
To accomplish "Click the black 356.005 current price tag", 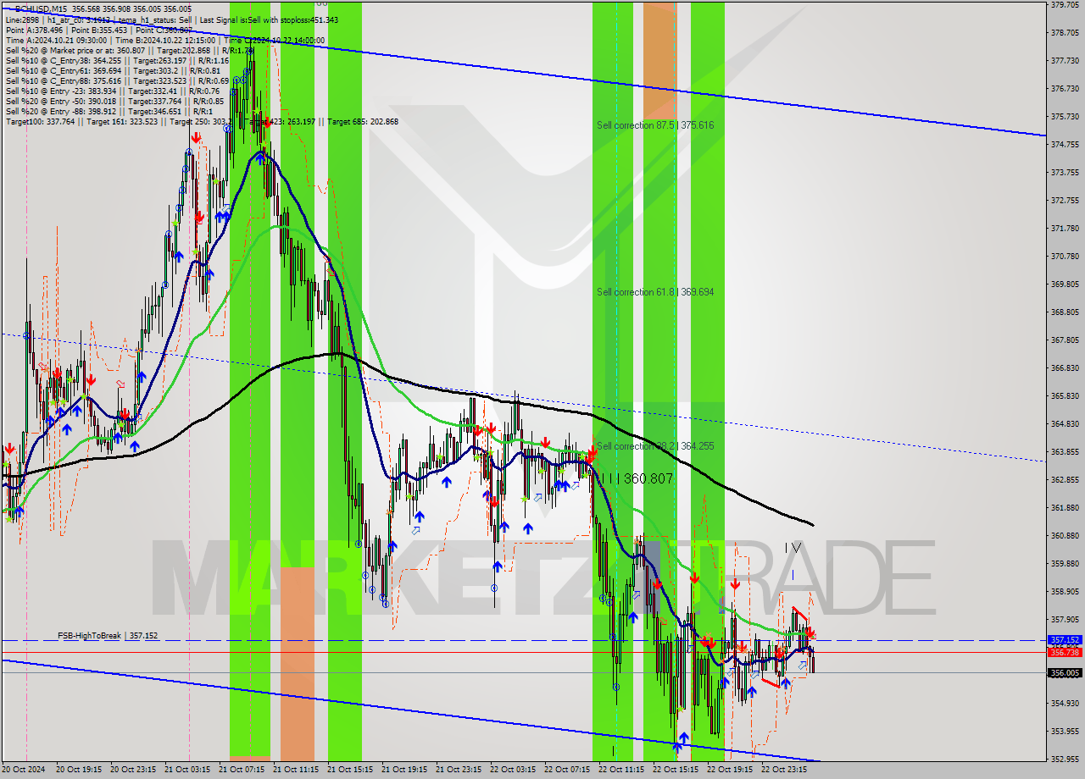I will pos(1065,672).
